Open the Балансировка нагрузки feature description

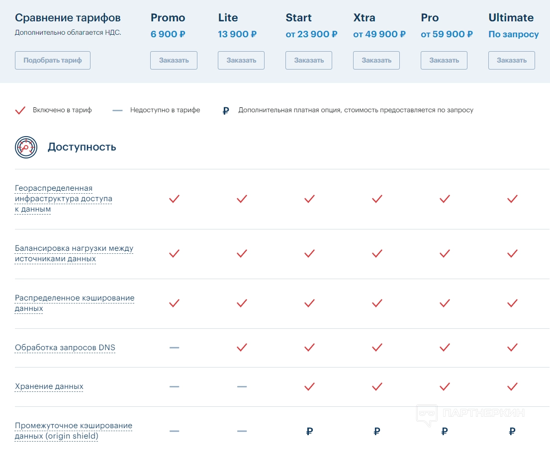(x=74, y=253)
